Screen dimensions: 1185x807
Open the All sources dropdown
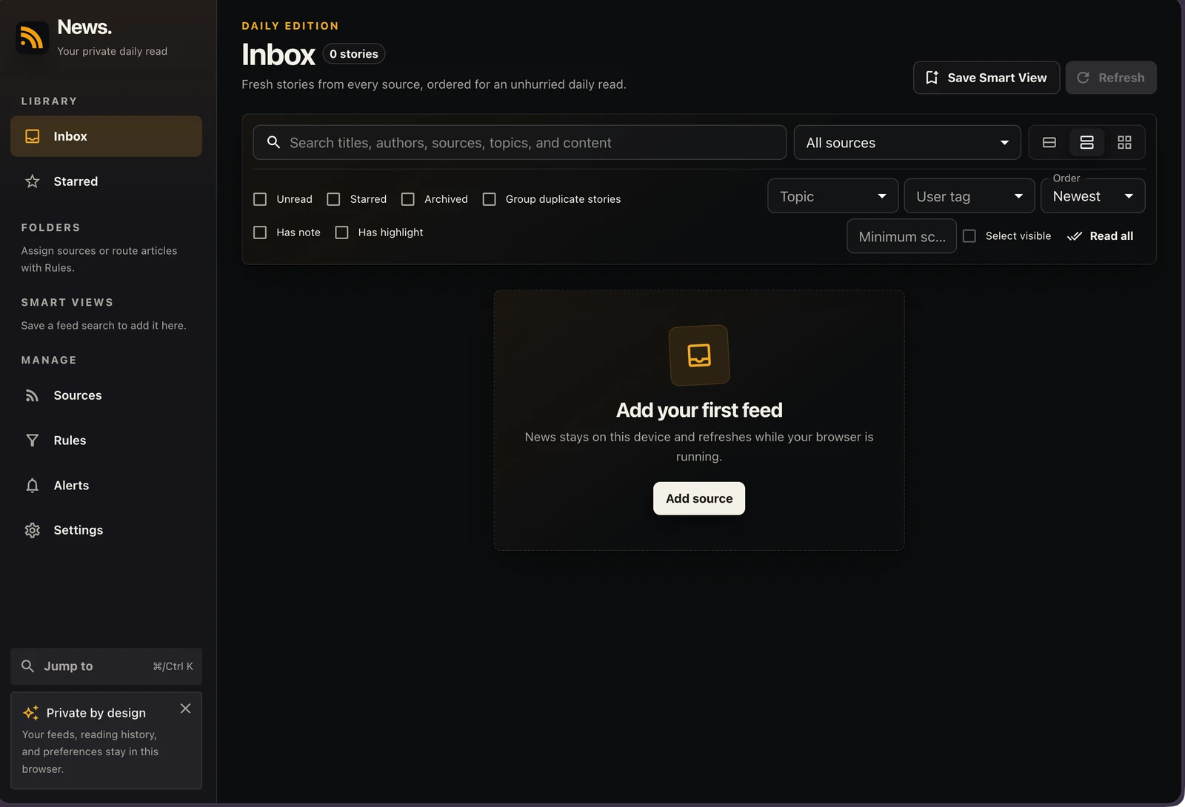point(907,143)
